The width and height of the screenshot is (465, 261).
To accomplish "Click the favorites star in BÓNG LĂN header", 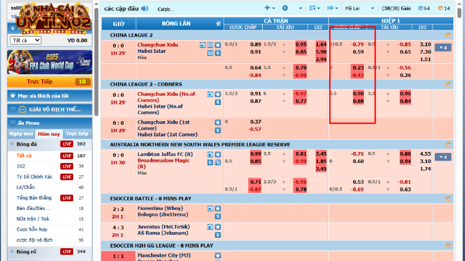I will click(219, 24).
